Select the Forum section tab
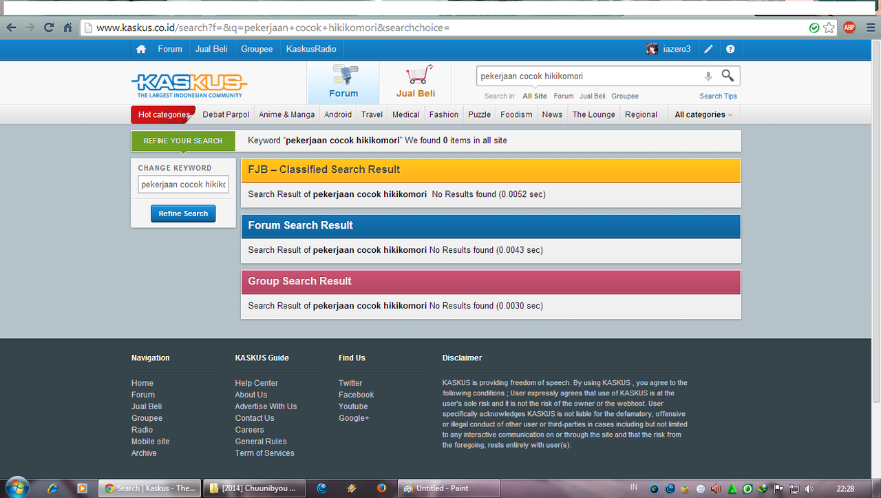 (x=343, y=83)
